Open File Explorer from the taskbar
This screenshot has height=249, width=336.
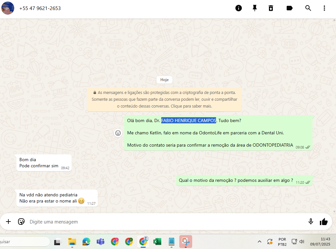[72, 242]
